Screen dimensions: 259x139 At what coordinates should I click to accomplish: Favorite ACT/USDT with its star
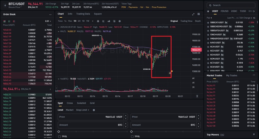point(208,63)
